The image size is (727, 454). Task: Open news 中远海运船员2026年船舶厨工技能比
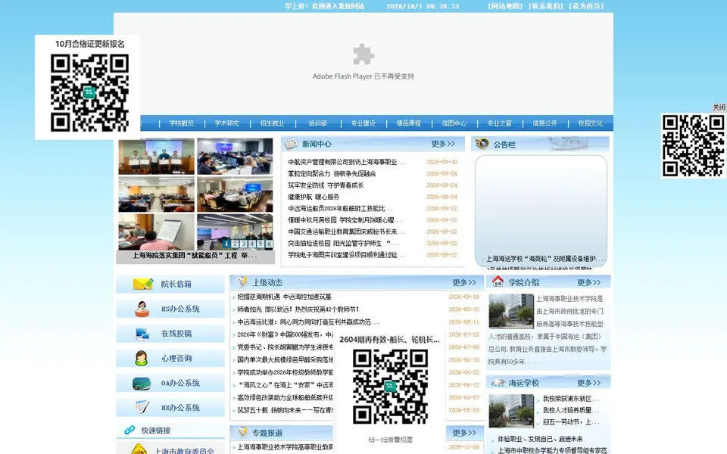tap(340, 209)
